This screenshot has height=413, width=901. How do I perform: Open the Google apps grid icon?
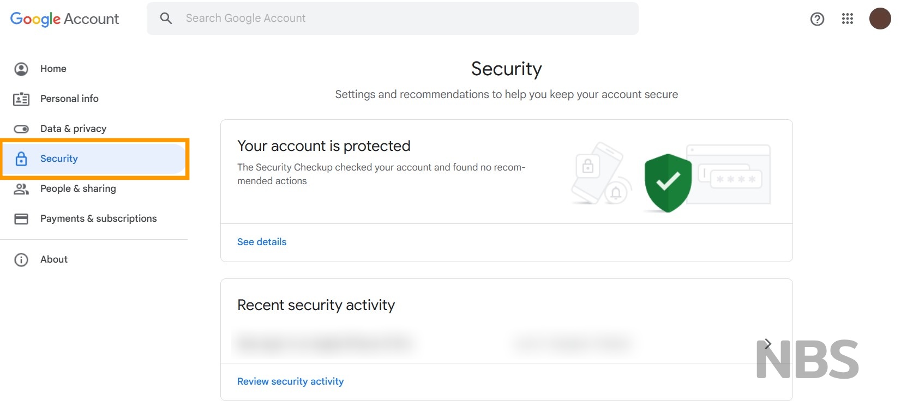click(847, 19)
